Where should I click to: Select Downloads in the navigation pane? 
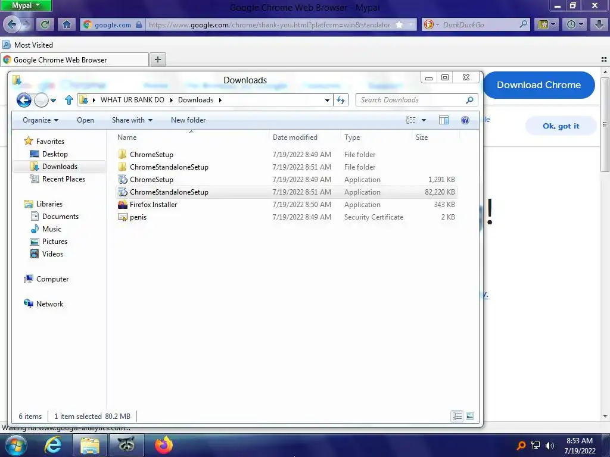[x=60, y=167]
